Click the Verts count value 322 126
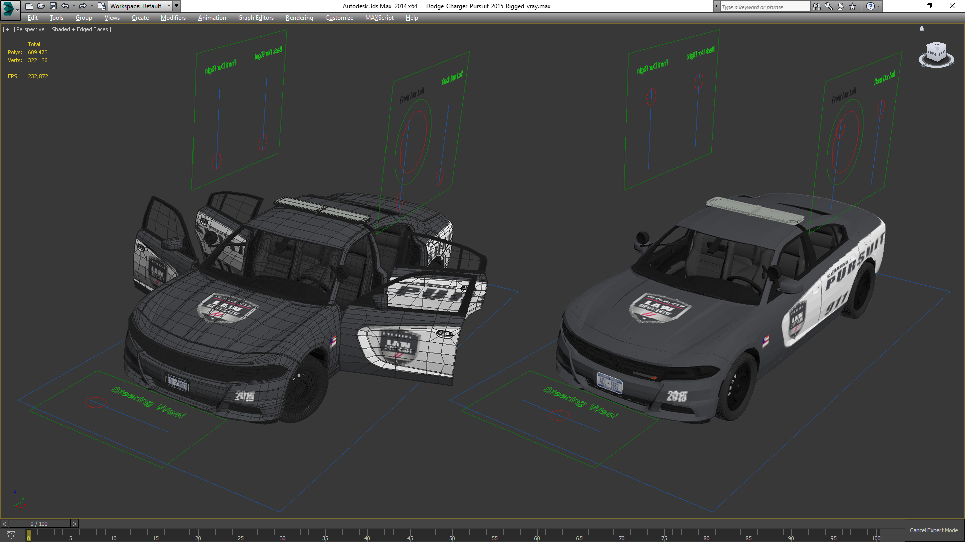The height and width of the screenshot is (542, 965). pyautogui.click(x=38, y=60)
